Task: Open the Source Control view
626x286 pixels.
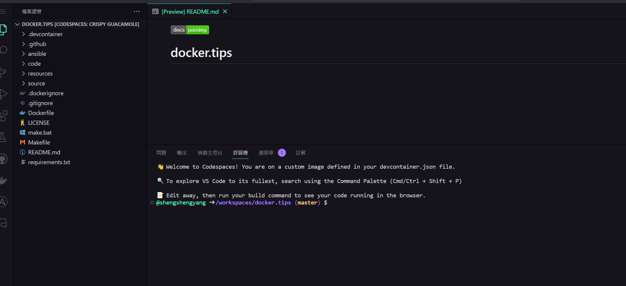Action: (3, 73)
